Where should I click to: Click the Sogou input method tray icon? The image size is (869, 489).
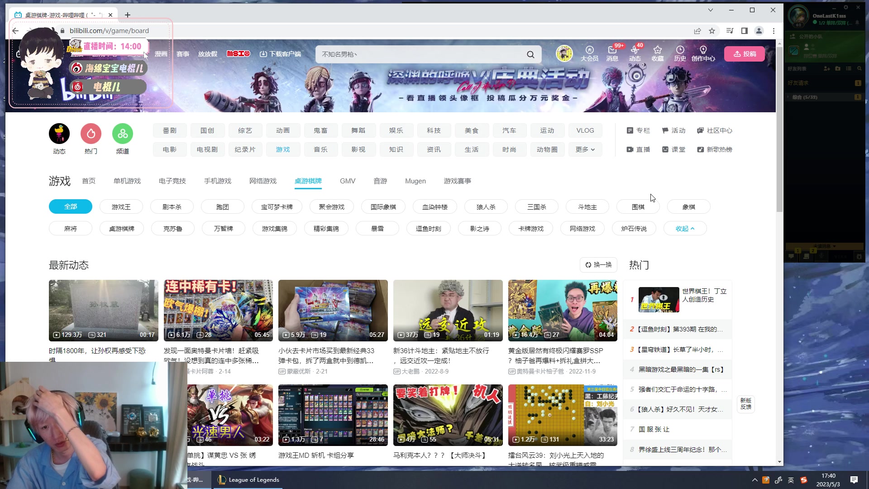point(804,480)
